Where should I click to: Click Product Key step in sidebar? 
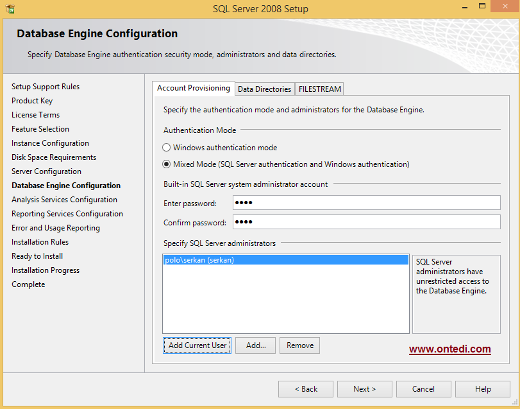[x=32, y=101]
